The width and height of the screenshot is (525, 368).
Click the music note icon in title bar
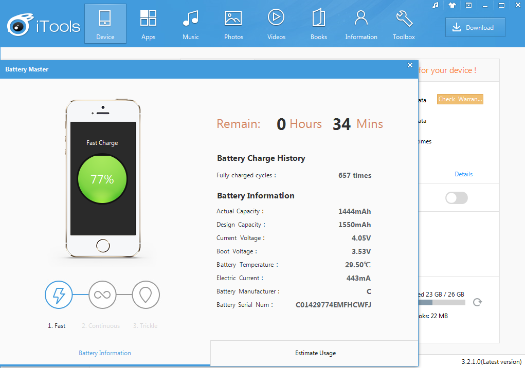coord(435,5)
